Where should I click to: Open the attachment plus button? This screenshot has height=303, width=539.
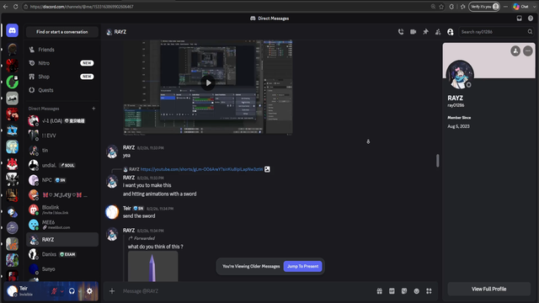(112, 291)
